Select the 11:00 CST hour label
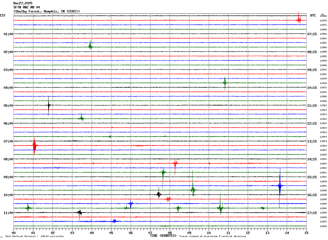Screen dimensions: 328x240 coord(8,213)
